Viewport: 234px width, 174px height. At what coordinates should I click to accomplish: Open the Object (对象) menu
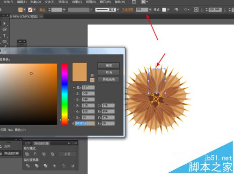coord(36,2)
